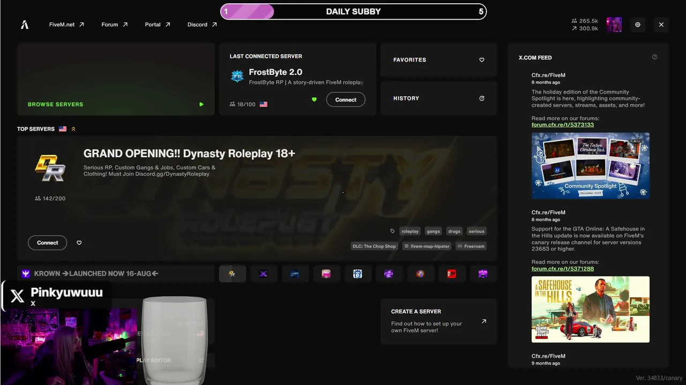
Task: Open forum.cfx.re/t/5371288 link
Action: pyautogui.click(x=563, y=268)
